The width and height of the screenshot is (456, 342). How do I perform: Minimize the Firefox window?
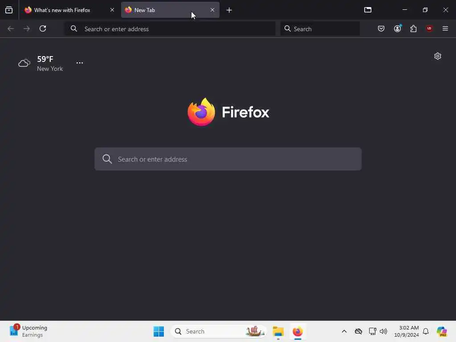click(404, 10)
